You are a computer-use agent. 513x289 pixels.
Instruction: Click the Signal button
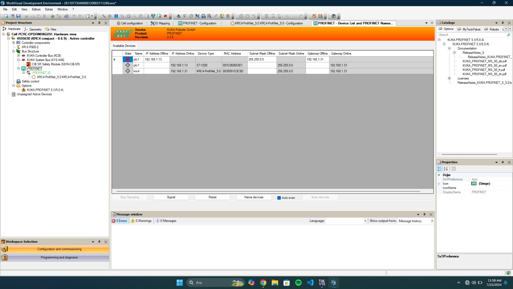pyautogui.click(x=171, y=197)
